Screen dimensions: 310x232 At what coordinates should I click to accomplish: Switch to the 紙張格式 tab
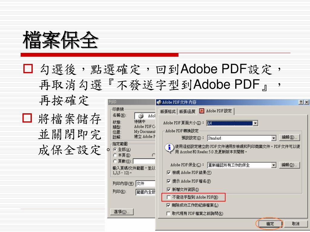pos(168,111)
